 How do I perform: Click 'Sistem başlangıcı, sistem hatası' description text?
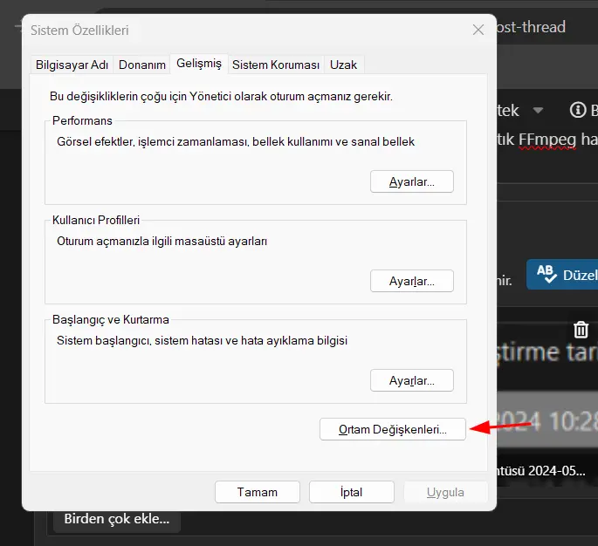pyautogui.click(x=202, y=340)
